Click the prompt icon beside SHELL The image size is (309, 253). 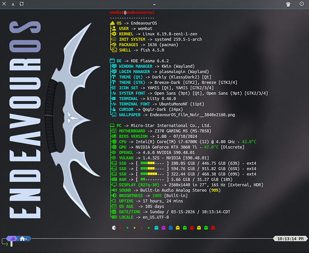pyautogui.click(x=114, y=50)
